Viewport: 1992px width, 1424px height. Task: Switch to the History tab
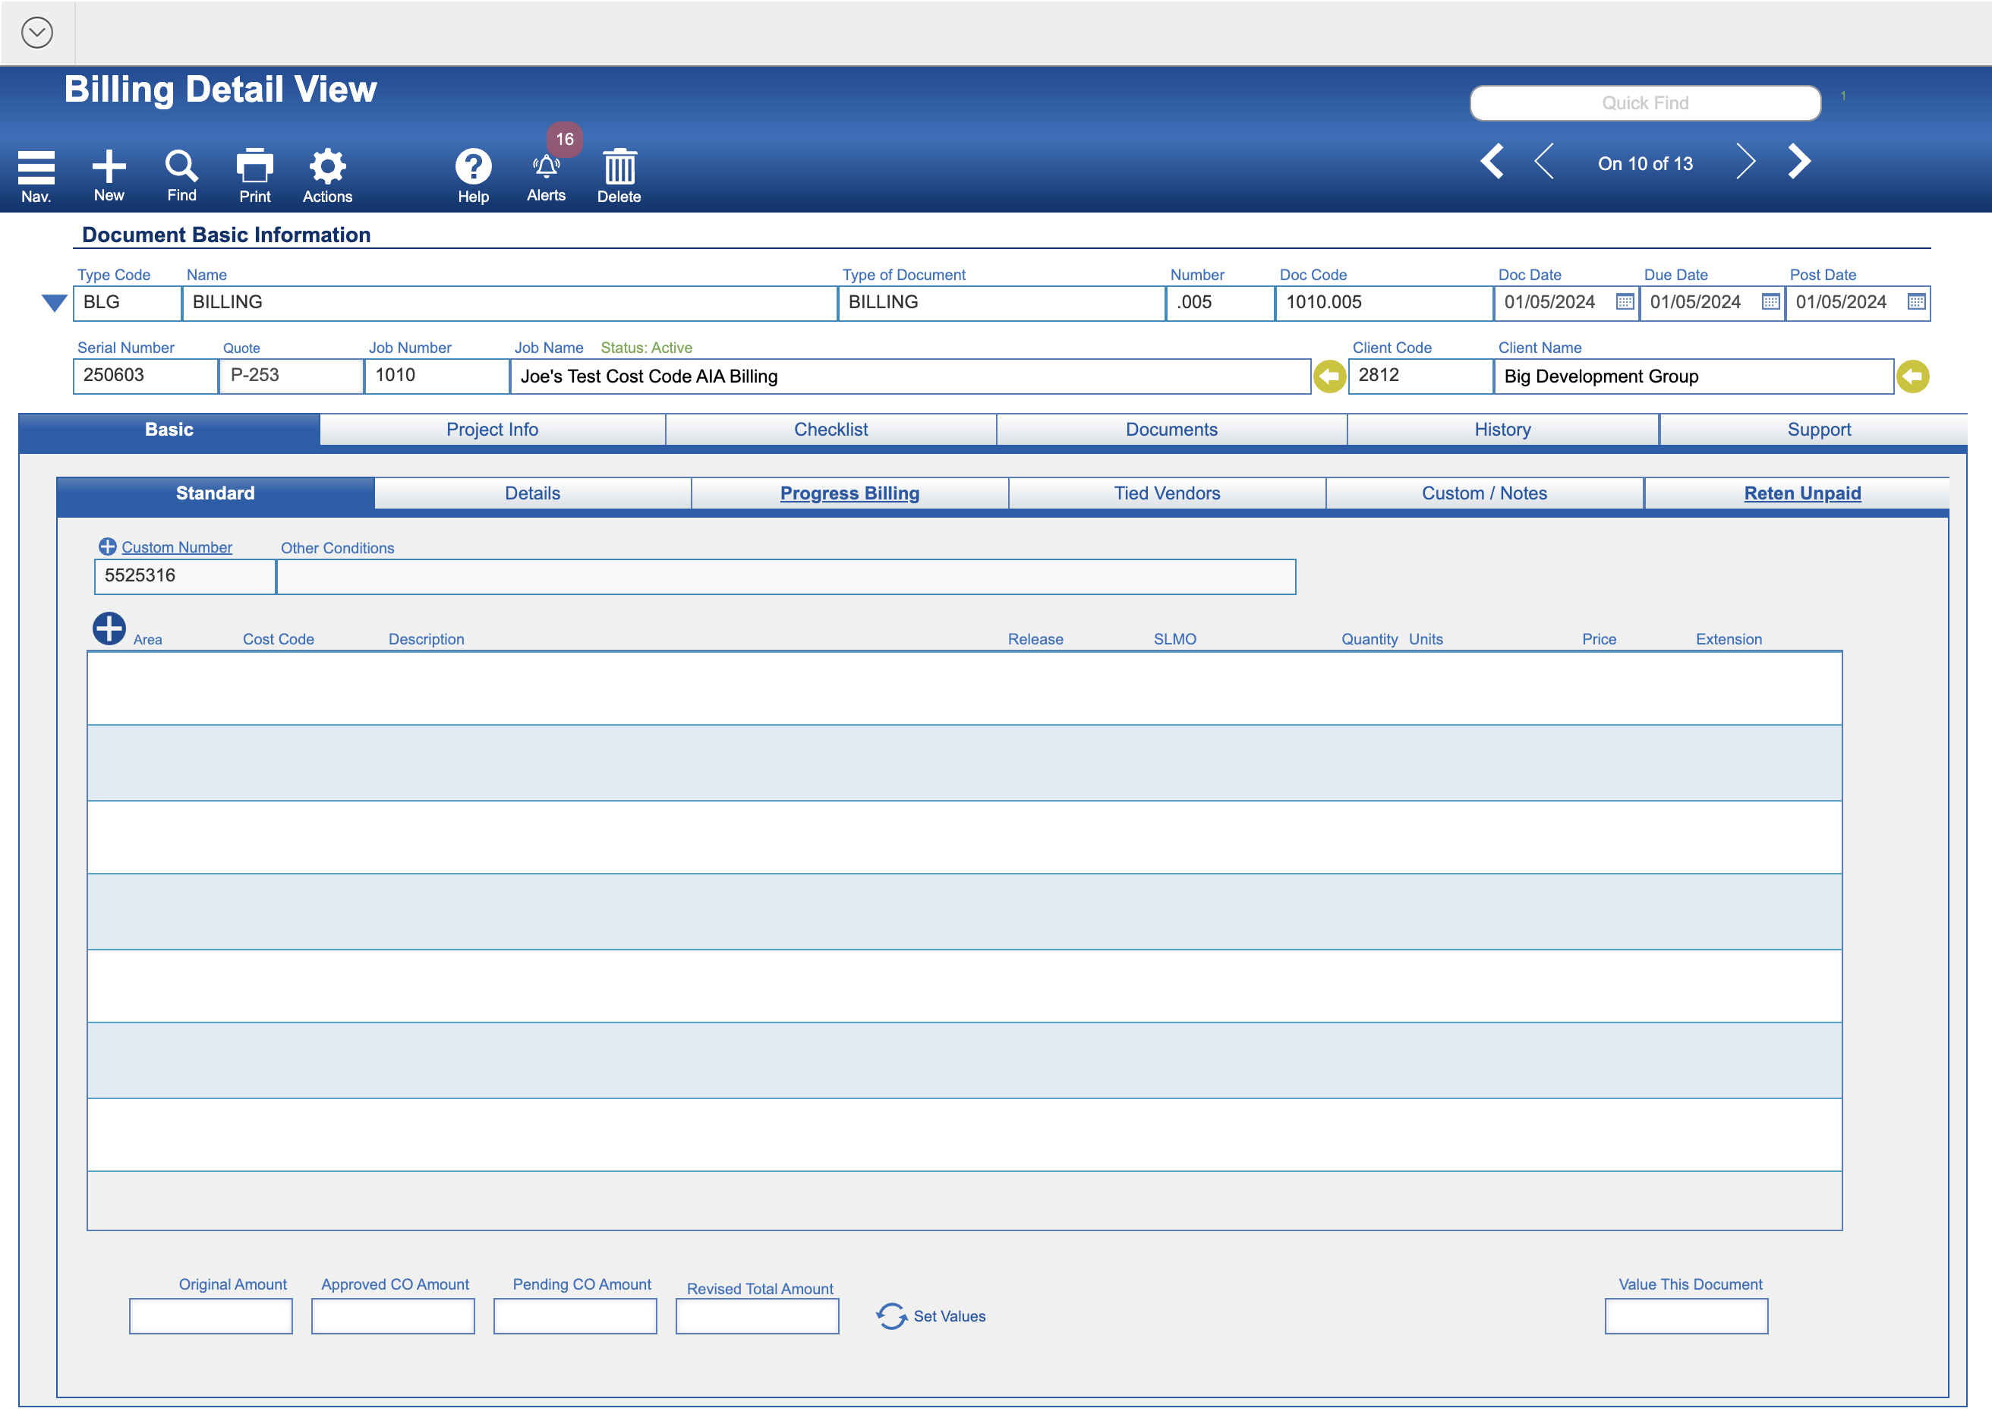(1502, 430)
